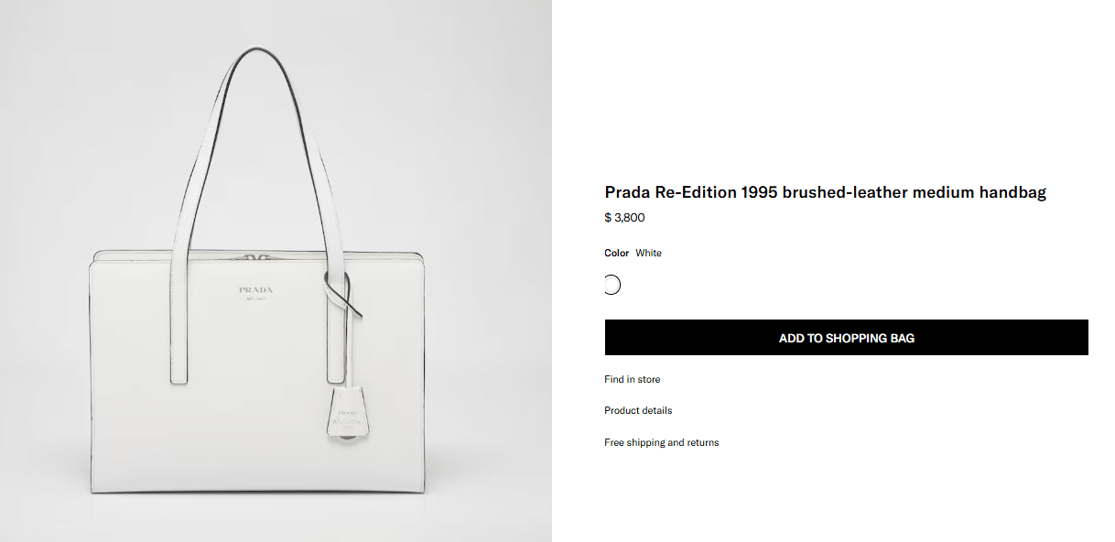Viewport: 1115px width, 542px height.
Task: Click the $ 3,800 price
Action: tap(624, 218)
